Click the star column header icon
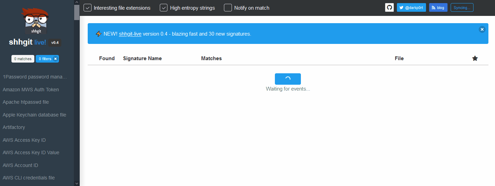The height and width of the screenshot is (186, 495). pyautogui.click(x=475, y=58)
